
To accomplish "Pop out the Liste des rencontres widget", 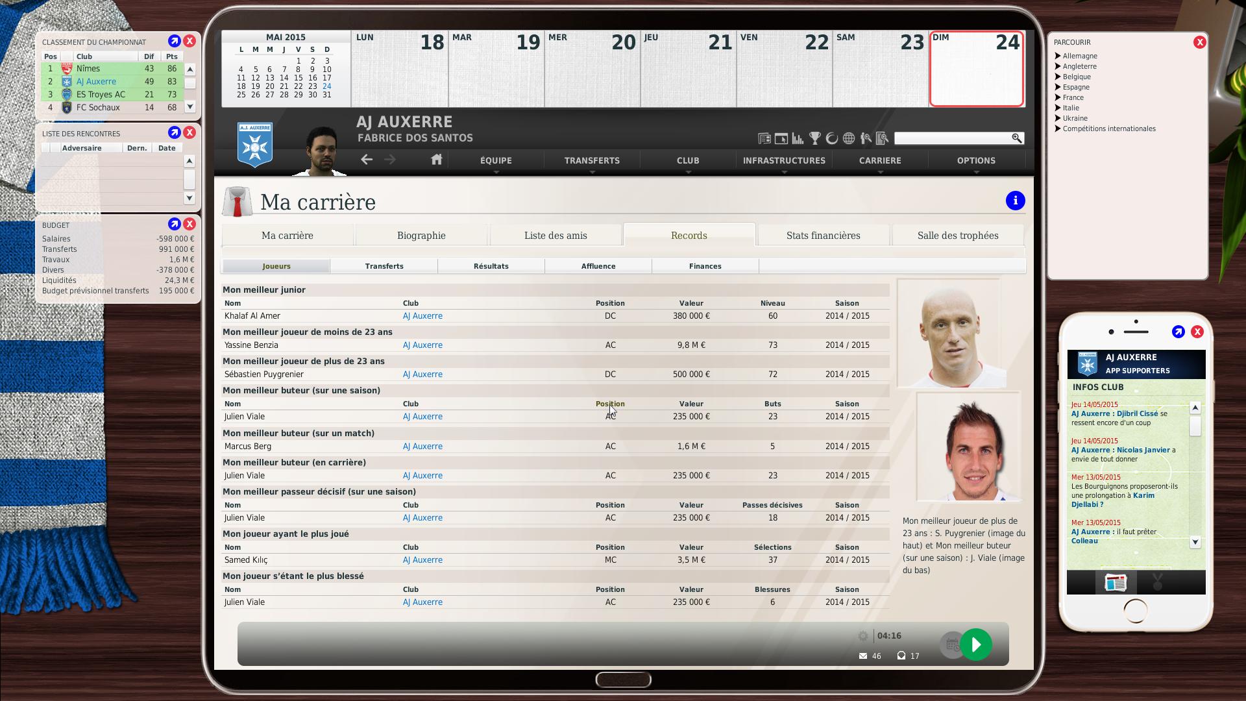I will point(174,132).
